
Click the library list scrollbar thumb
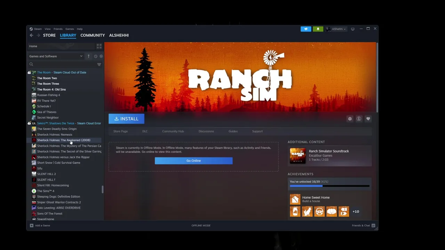[x=102, y=190]
